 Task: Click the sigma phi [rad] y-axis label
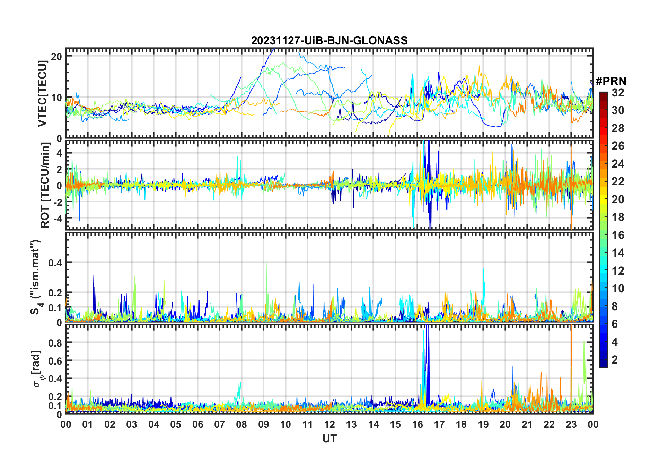coord(37,369)
